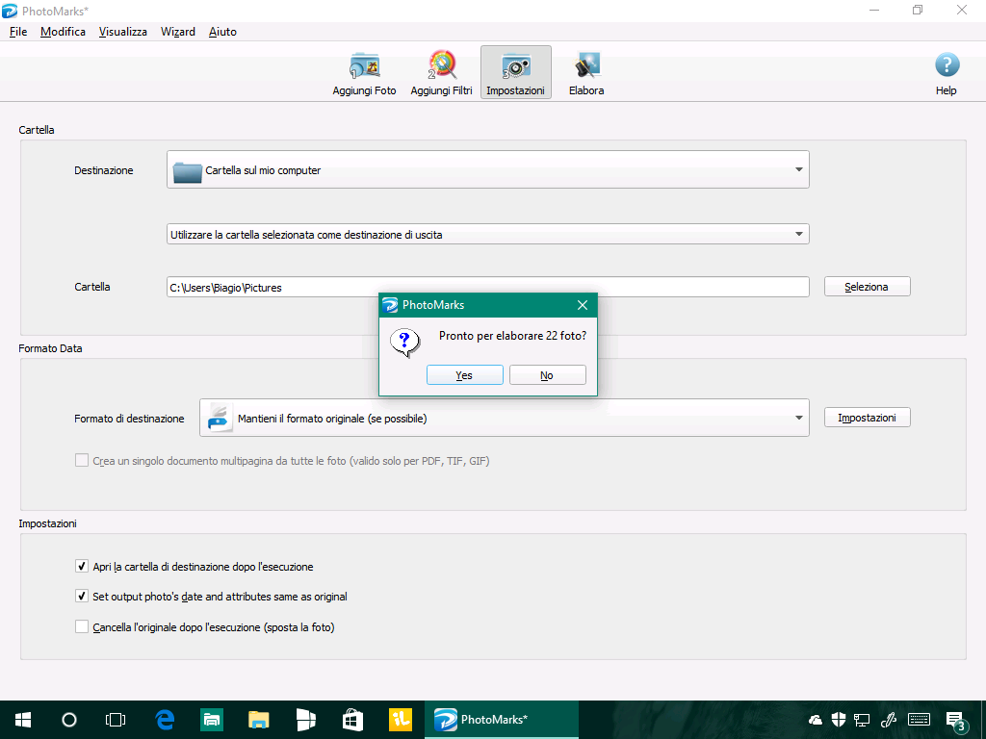The width and height of the screenshot is (986, 739).
Task: Open the Microsoft Store taskbar icon
Action: coord(352,720)
